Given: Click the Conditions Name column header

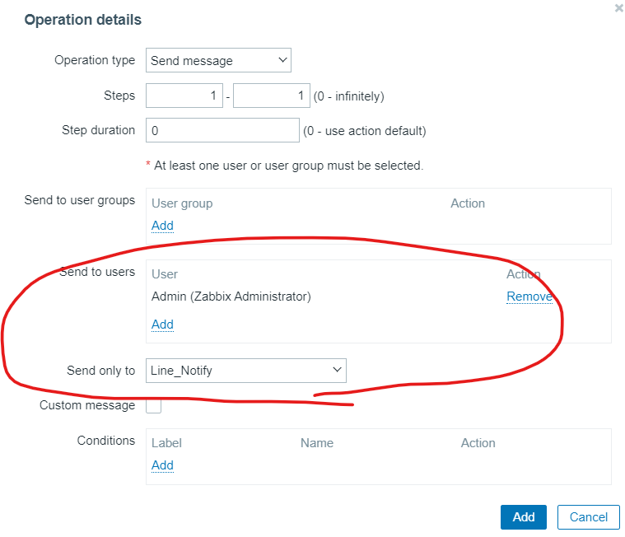Looking at the screenshot, I should coord(317,443).
